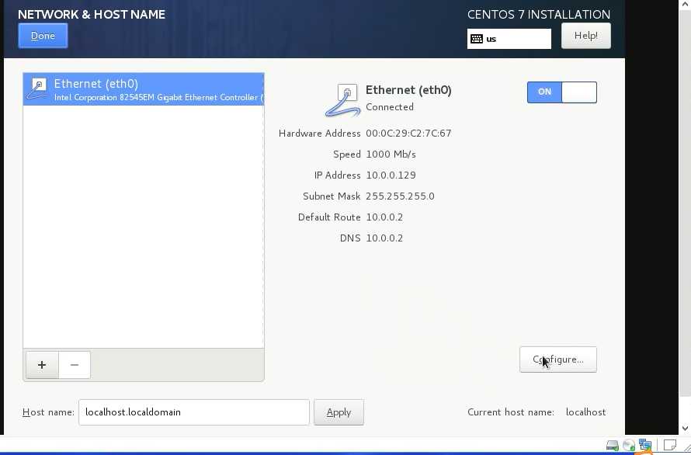Click CENTOS 7 INSTALLATION heading

539,15
